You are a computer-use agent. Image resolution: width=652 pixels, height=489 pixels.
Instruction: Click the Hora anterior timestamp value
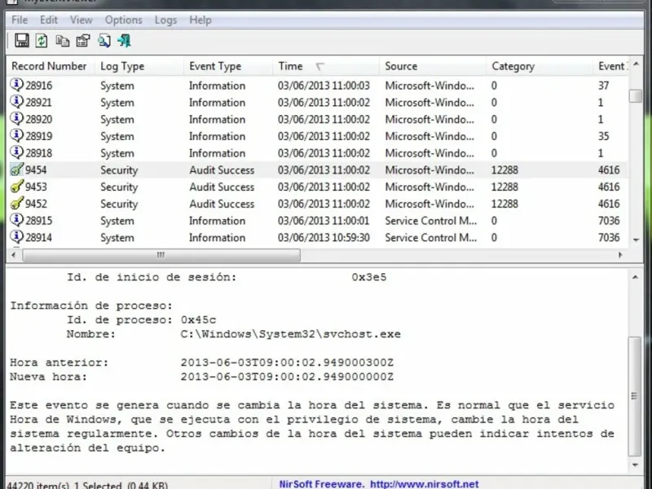pyautogui.click(x=287, y=363)
